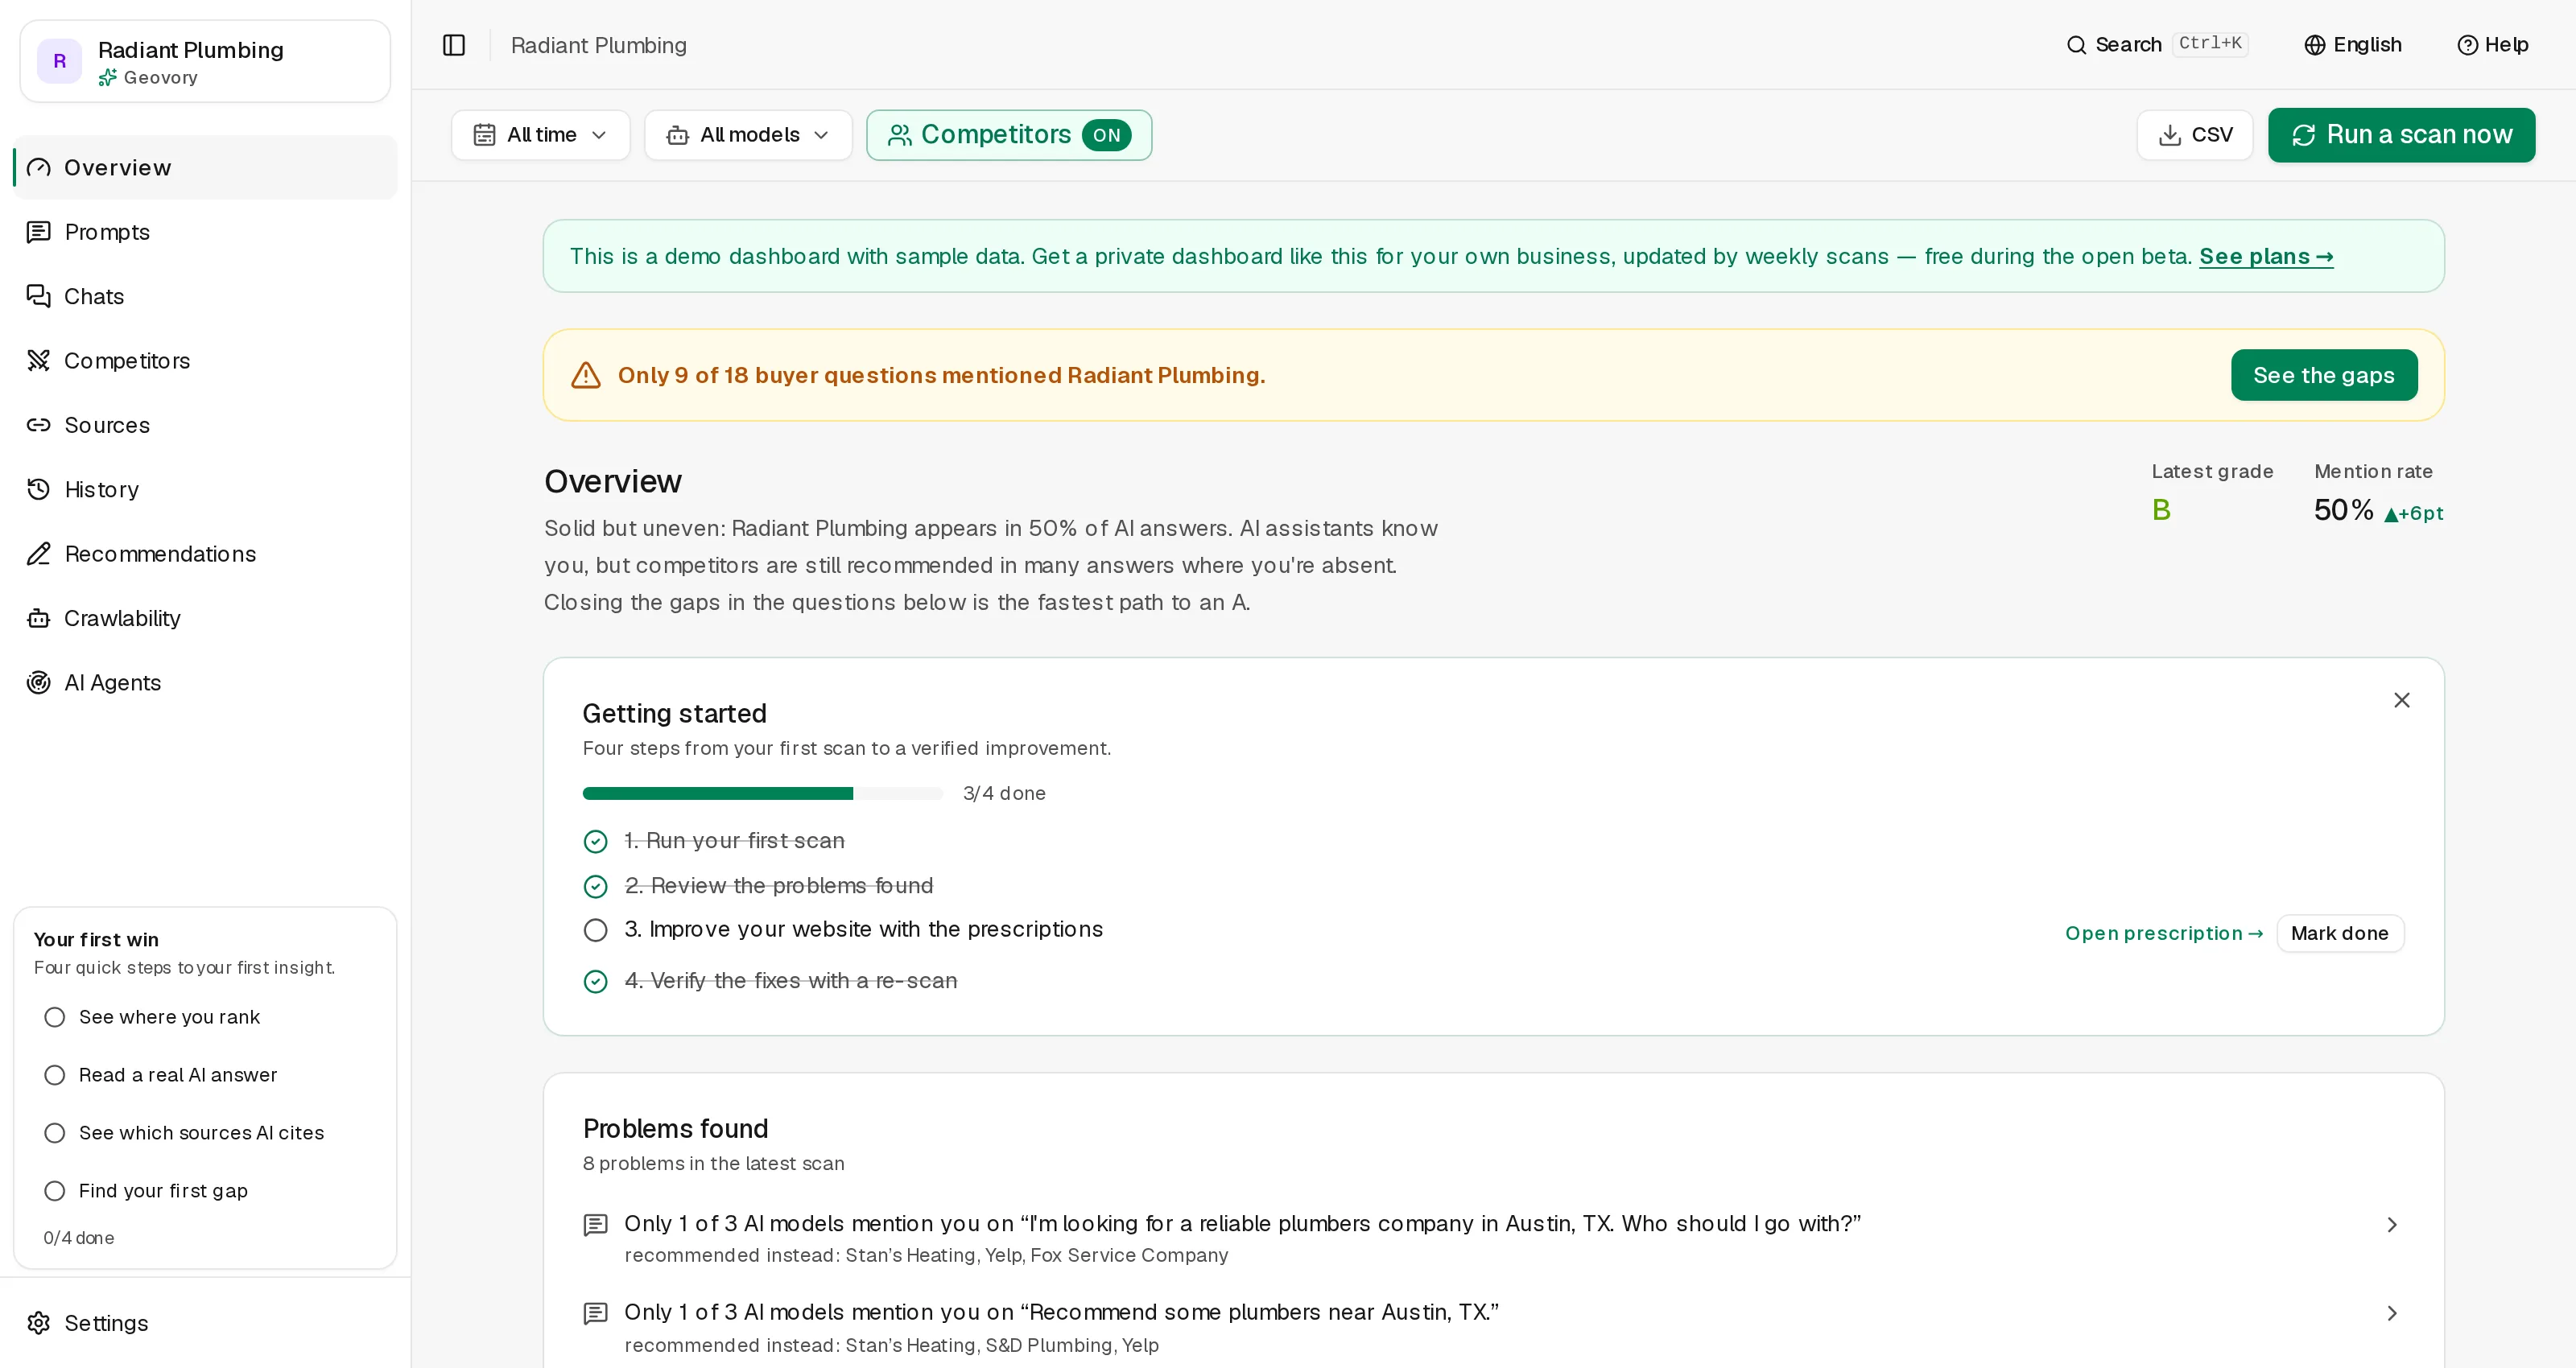Open Settings from the sidebar
The image size is (2576, 1368).
coord(205,1323)
